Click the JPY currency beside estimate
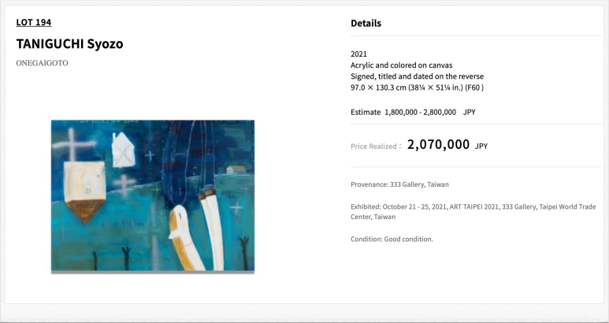The width and height of the screenshot is (609, 323). click(x=469, y=113)
